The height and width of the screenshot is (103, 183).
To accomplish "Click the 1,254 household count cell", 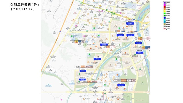I will point(78,67).
